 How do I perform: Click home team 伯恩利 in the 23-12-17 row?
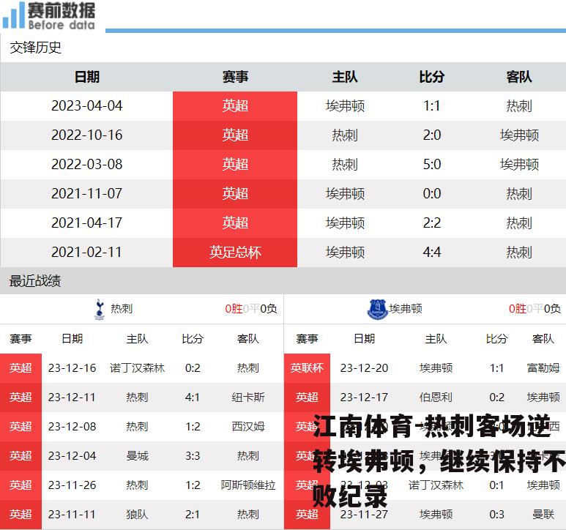coord(436,397)
